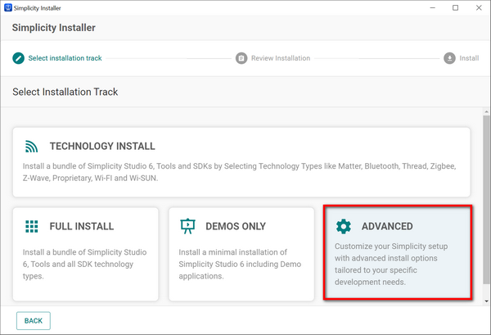Click the Advanced card description text
Screen dimensions: 491x335
pyautogui.click(x=391, y=265)
